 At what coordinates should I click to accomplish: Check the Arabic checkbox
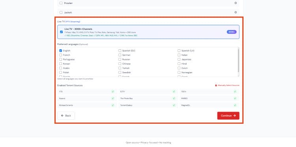[x=61, y=68]
